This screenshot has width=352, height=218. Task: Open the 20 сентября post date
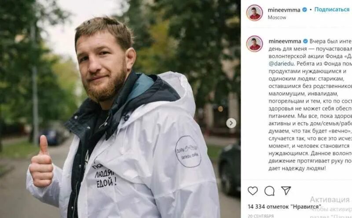[x=260, y=216]
